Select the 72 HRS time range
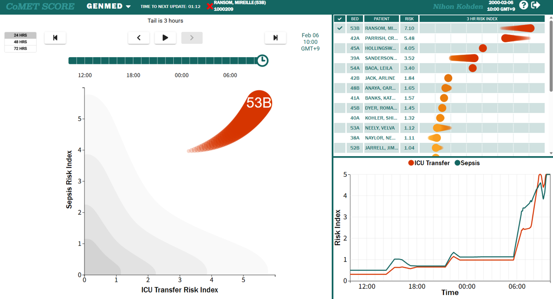553x299 pixels. (x=20, y=49)
